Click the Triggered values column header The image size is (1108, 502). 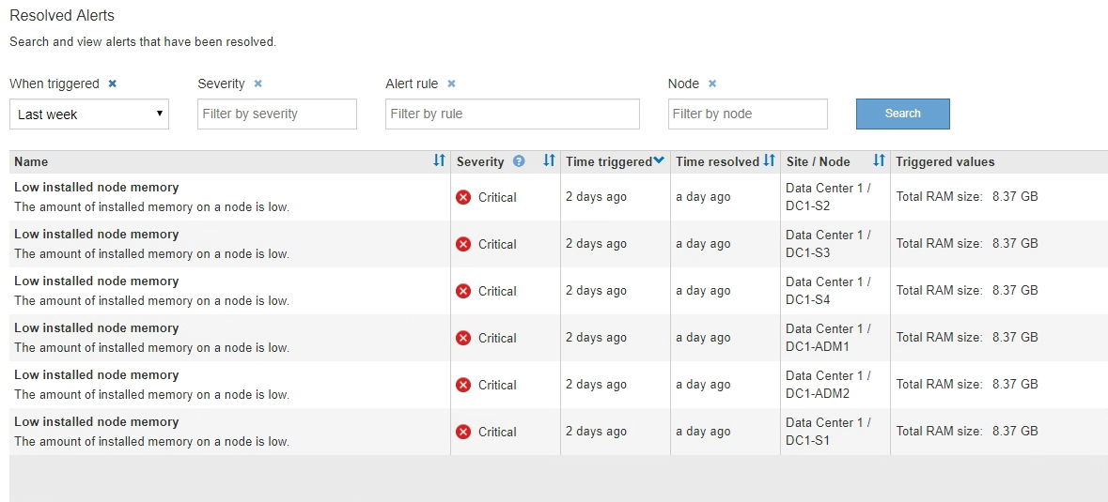[944, 161]
